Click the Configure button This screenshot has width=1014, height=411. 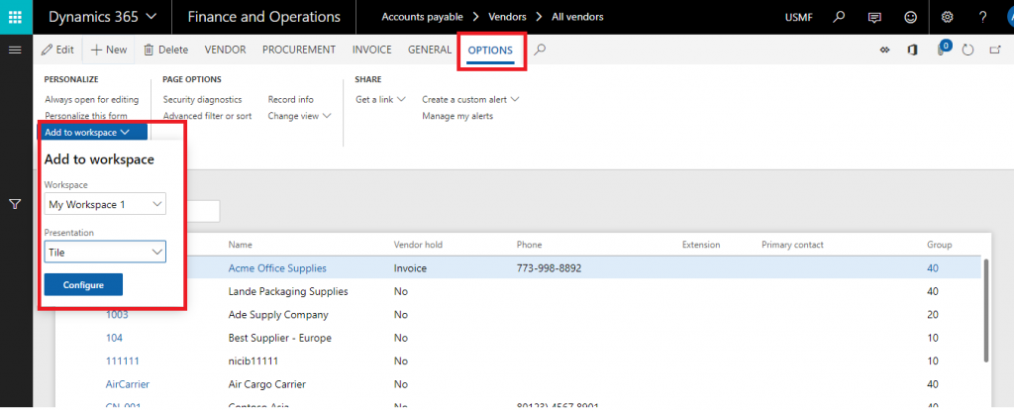[x=83, y=285]
